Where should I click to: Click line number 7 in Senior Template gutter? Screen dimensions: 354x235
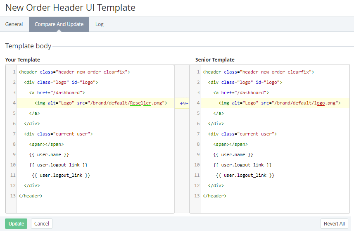coord(198,134)
